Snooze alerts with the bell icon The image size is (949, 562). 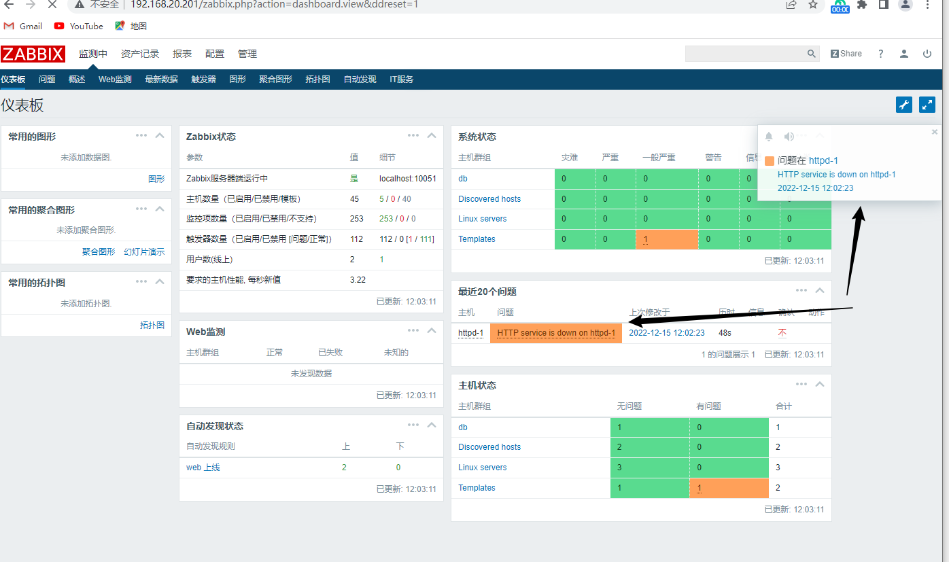click(769, 137)
